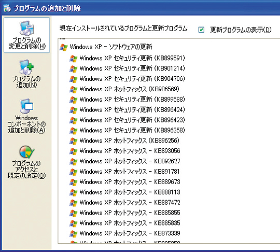Select ホットフィックス - KB893056 entry
The height and width of the screenshot is (252, 280).
coord(130,151)
